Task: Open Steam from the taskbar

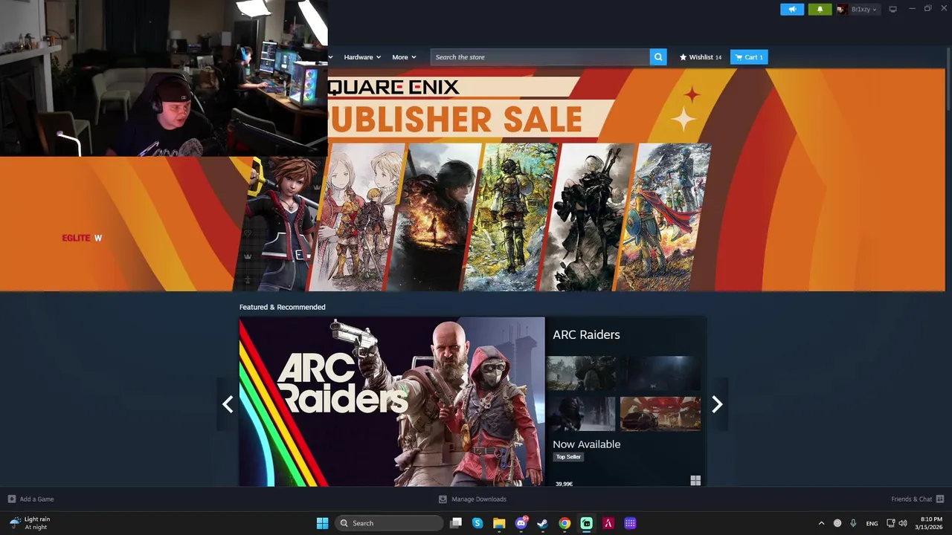Action: [x=543, y=523]
